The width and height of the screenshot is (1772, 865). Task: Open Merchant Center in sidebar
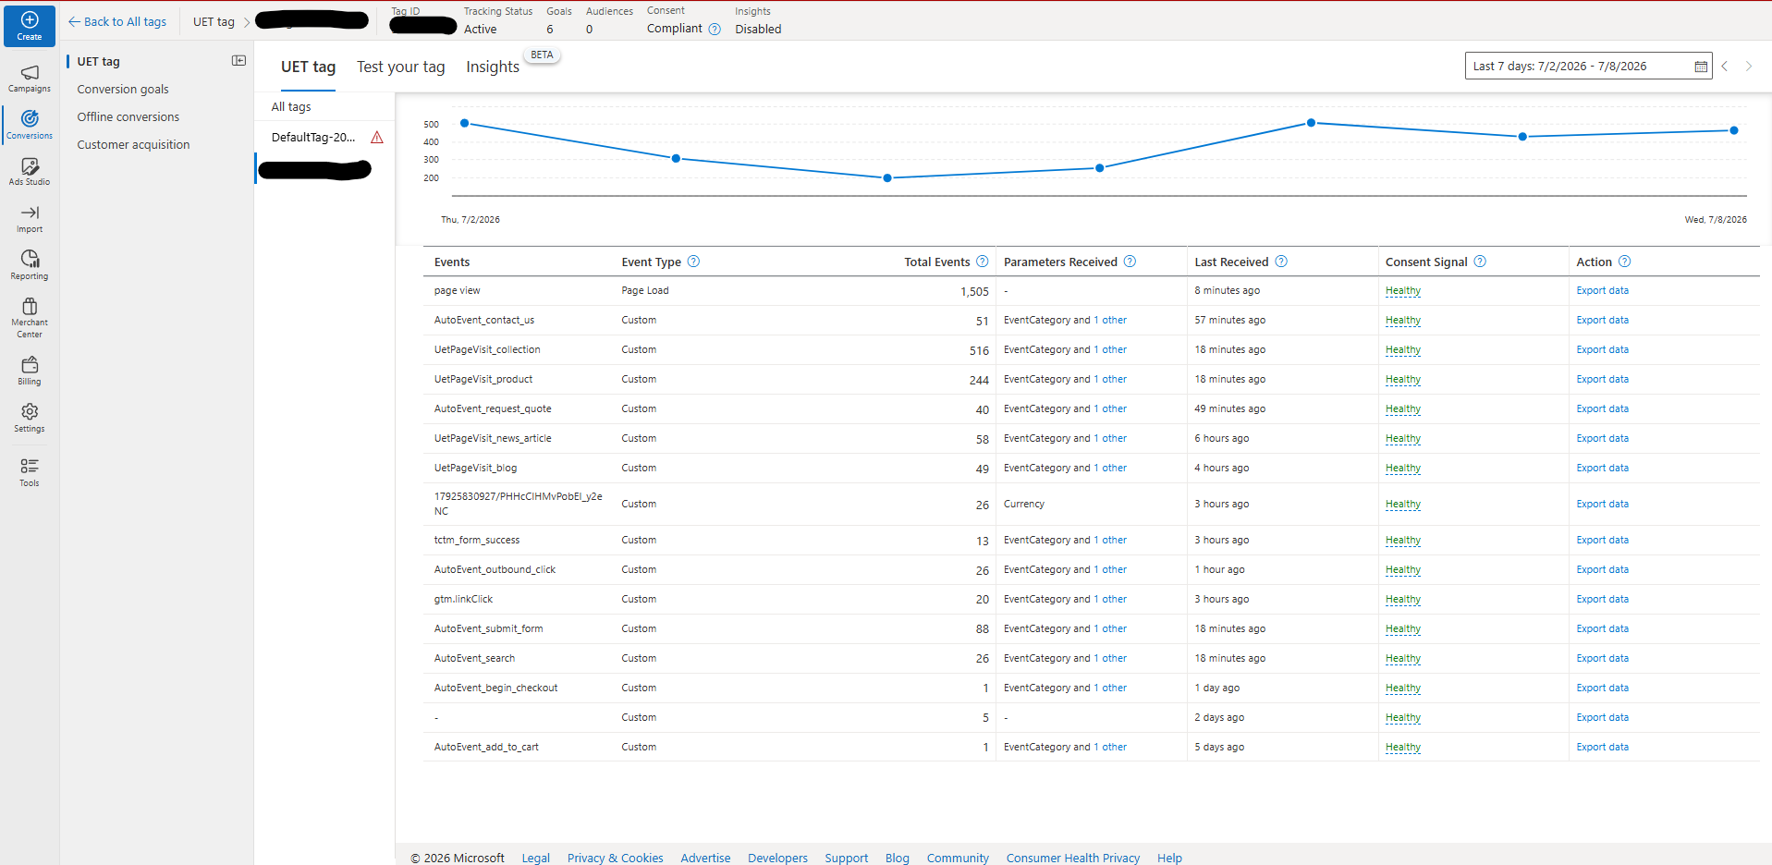(x=30, y=318)
